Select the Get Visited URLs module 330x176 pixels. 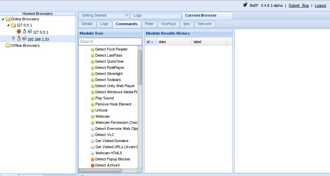pyautogui.click(x=116, y=147)
